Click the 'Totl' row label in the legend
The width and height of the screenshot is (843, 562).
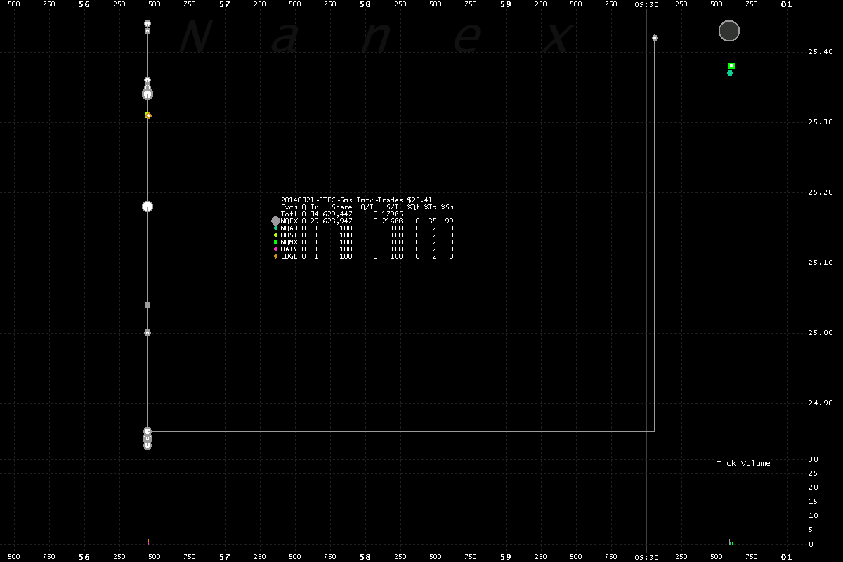tap(289, 214)
